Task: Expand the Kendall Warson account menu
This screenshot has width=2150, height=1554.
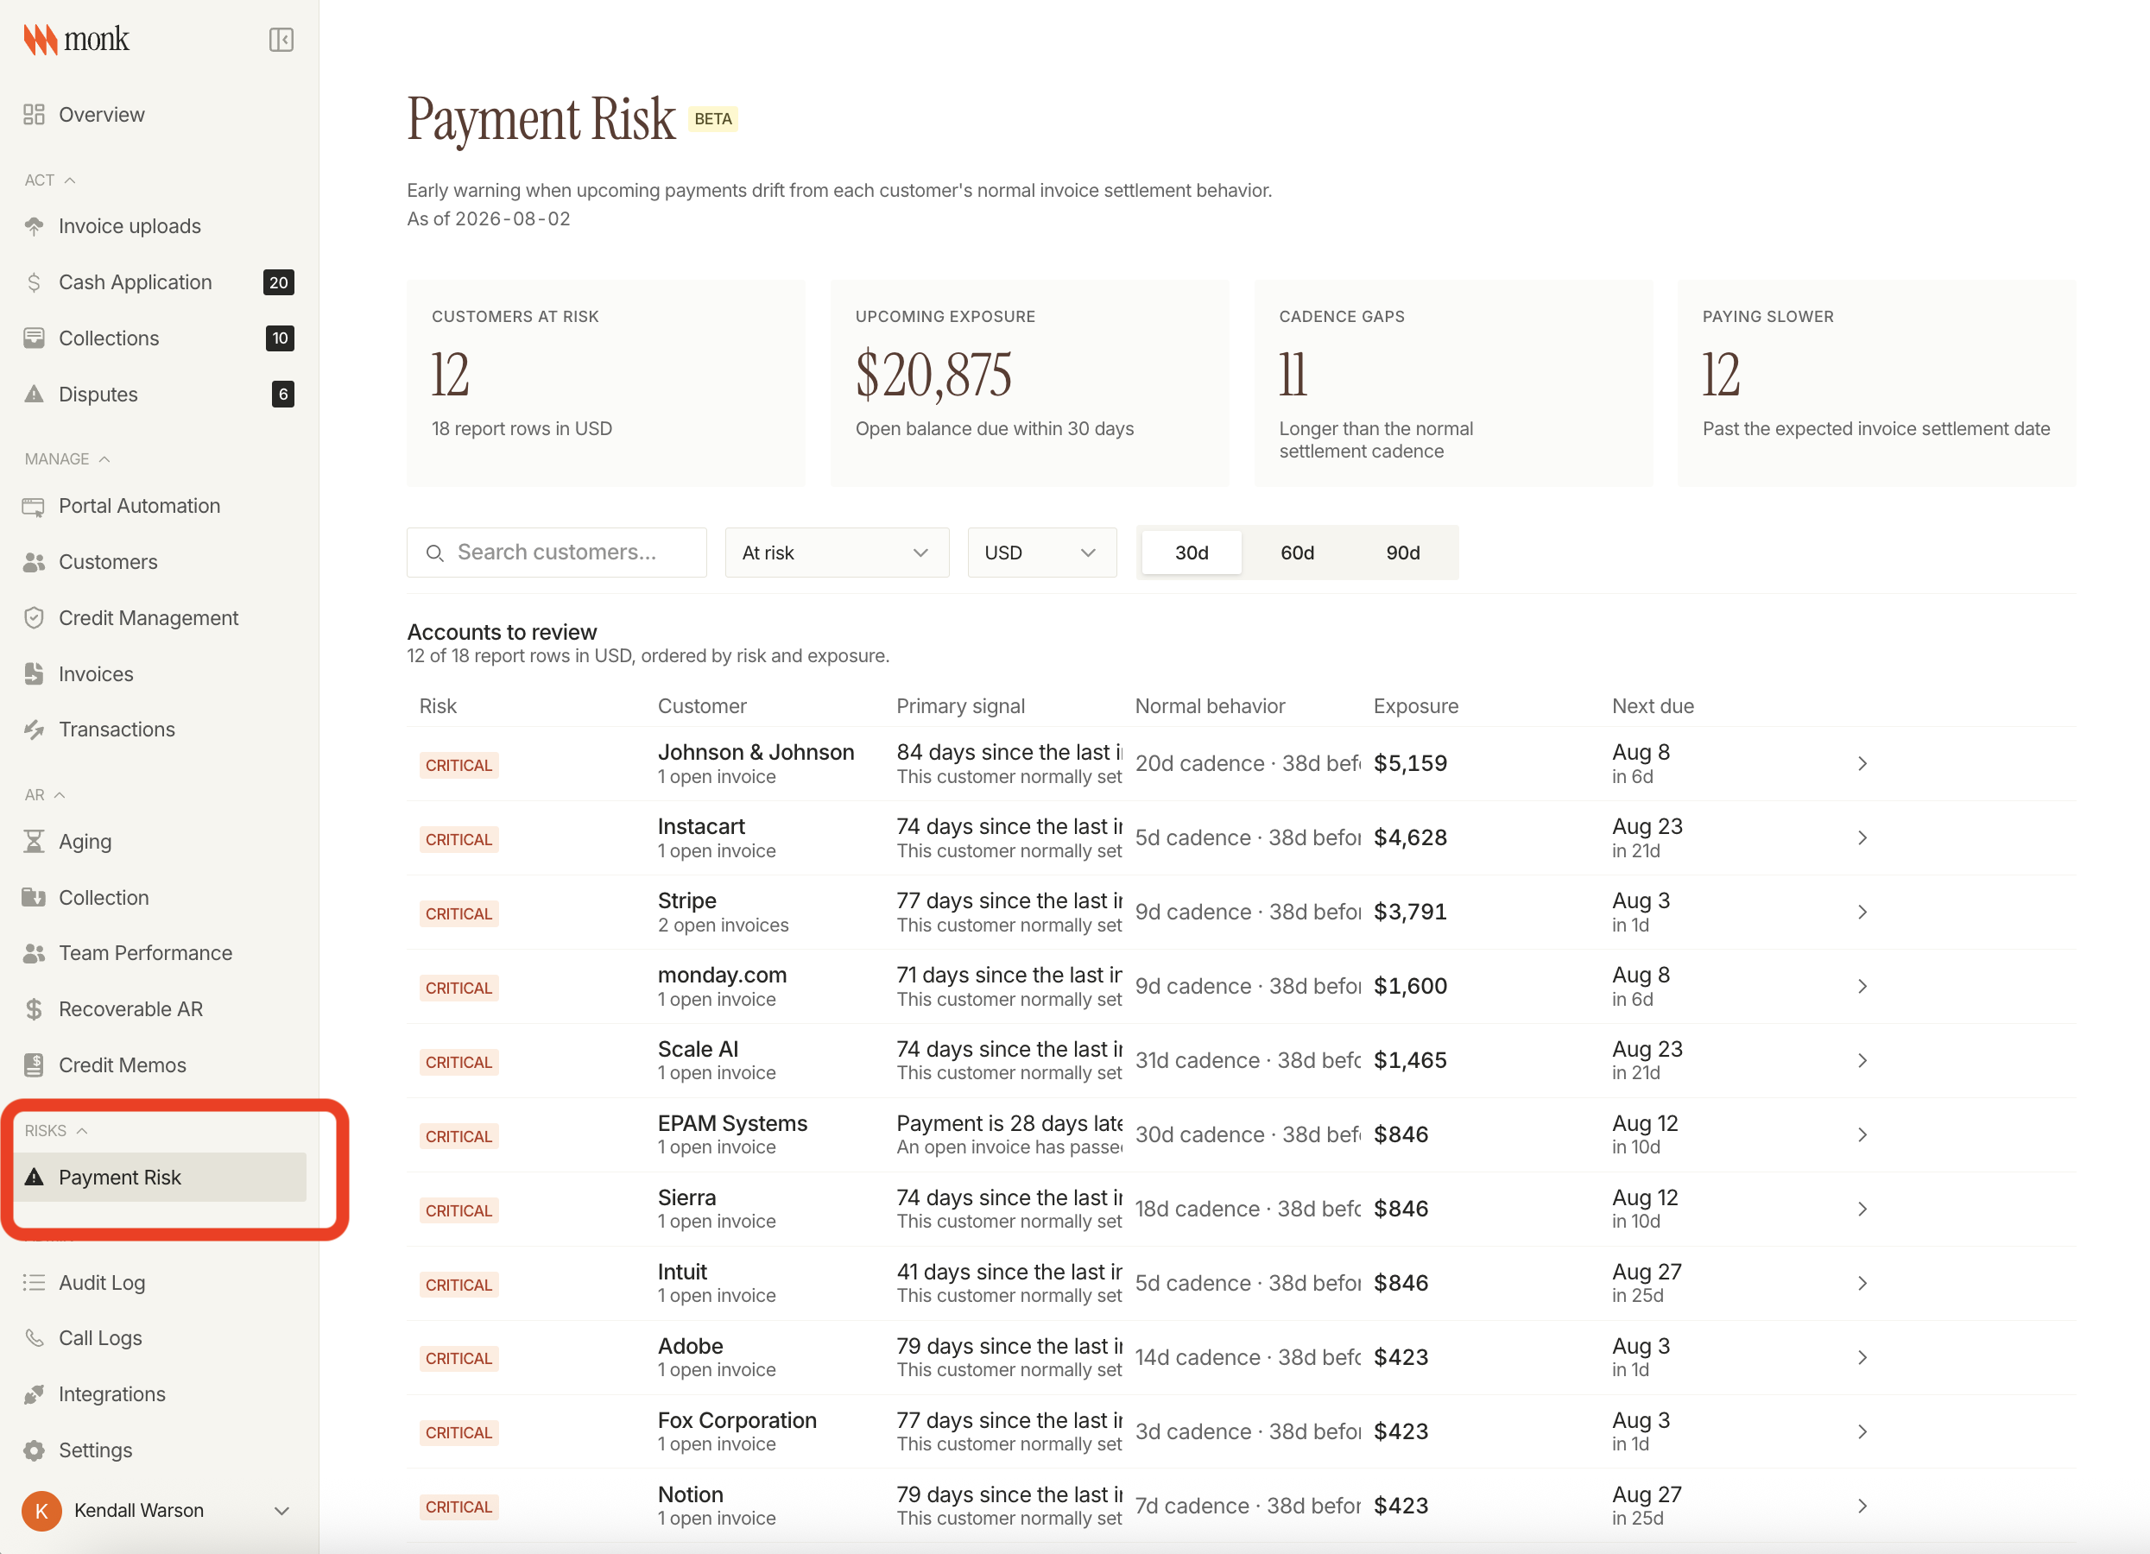Action: (x=281, y=1511)
